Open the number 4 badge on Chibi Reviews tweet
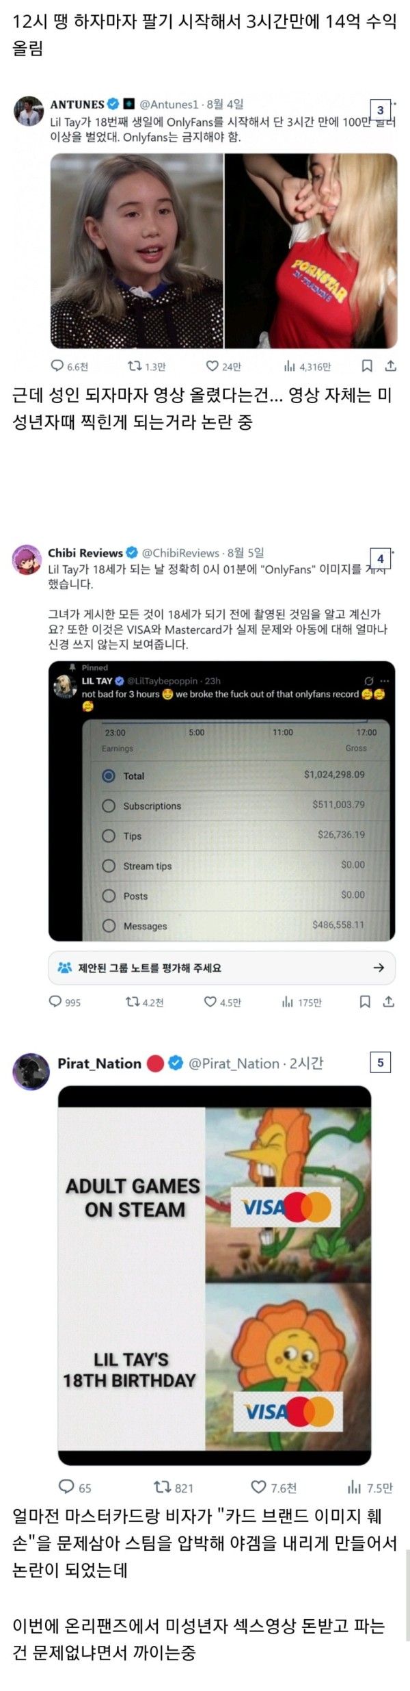The image size is (410, 1691). 380,558
